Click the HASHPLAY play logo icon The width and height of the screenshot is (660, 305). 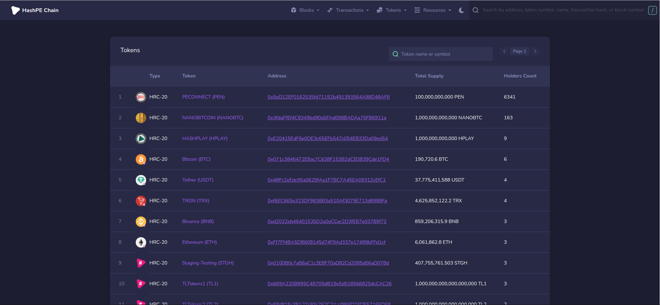141,139
